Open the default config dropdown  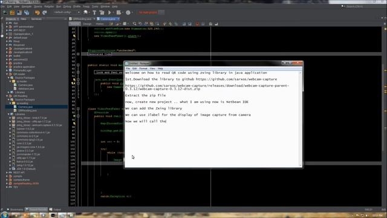pos(67,12)
